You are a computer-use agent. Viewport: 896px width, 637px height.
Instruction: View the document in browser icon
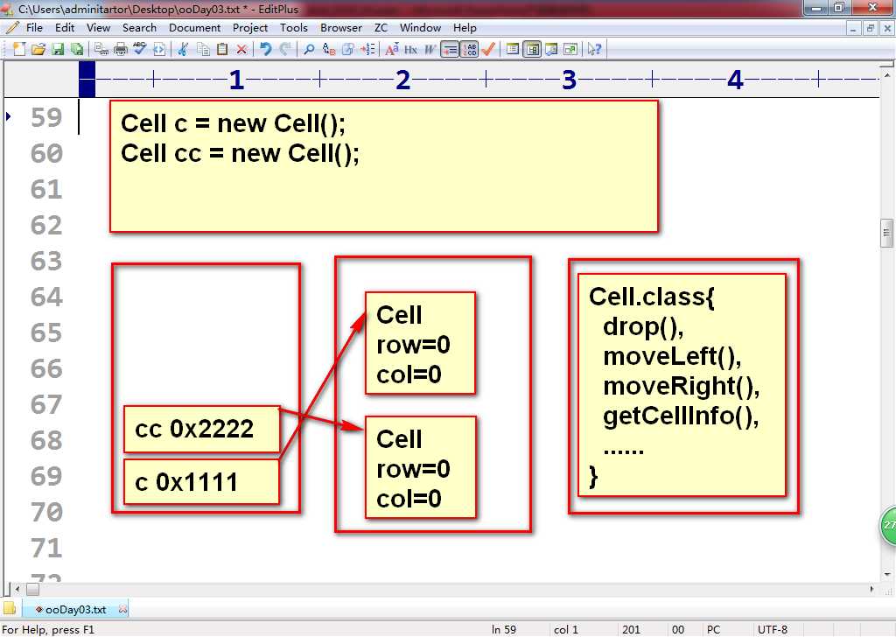pos(159,50)
